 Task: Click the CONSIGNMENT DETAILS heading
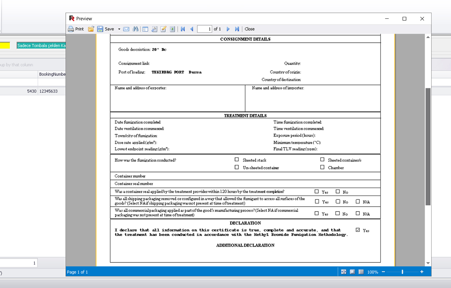pos(245,39)
